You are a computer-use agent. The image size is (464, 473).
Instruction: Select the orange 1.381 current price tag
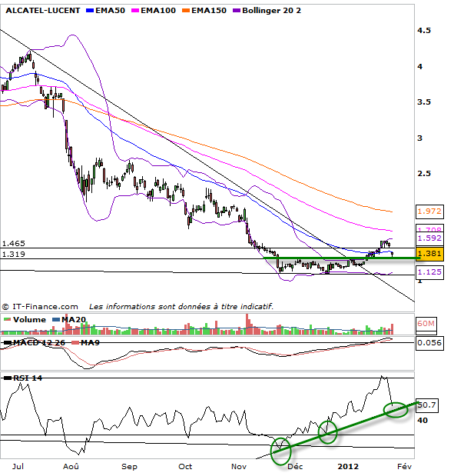[x=427, y=252]
